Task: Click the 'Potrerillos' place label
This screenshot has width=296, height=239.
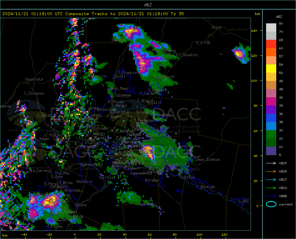Action: pos(60,135)
